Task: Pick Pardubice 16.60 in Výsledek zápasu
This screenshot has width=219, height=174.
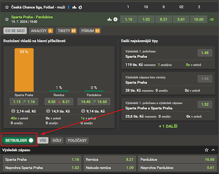Action: [177, 160]
